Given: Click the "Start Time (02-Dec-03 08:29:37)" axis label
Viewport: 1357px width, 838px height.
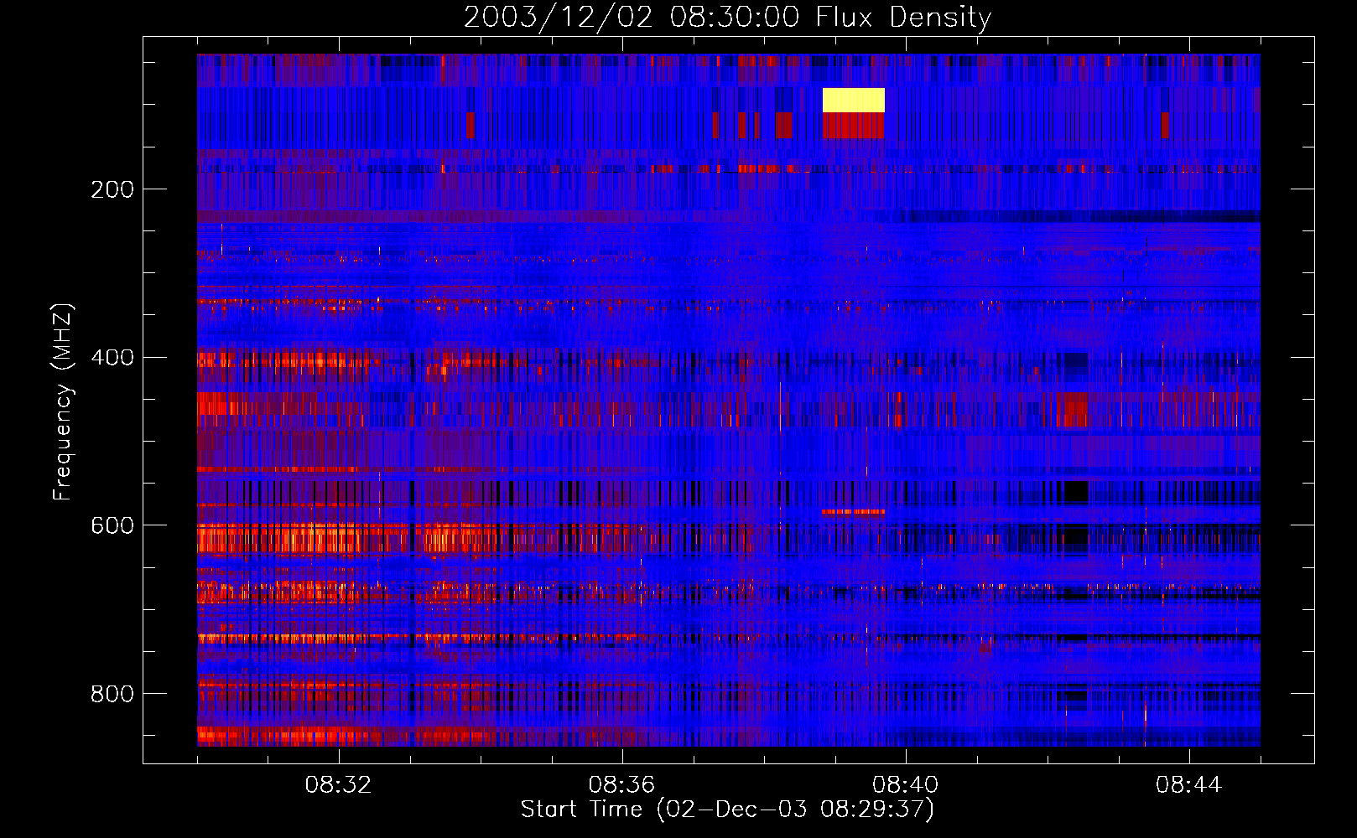Looking at the screenshot, I should click(x=727, y=810).
